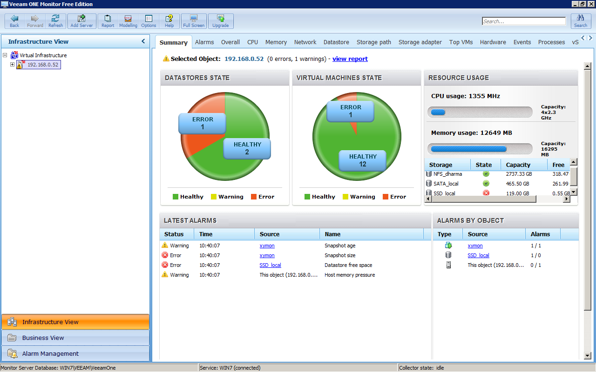Click Datastore free space error icon

tap(165, 265)
